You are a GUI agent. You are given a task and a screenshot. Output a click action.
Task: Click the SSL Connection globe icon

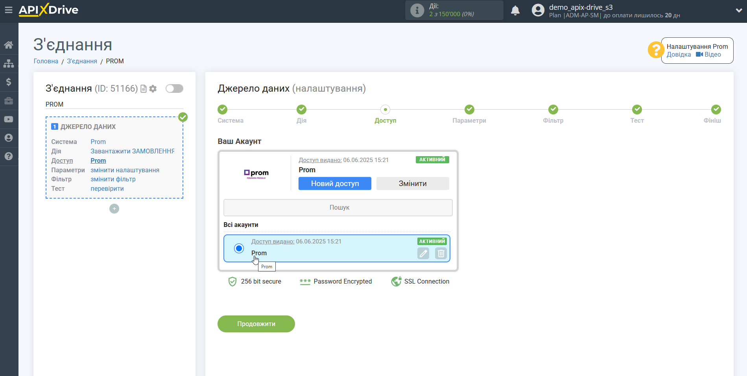tap(396, 281)
